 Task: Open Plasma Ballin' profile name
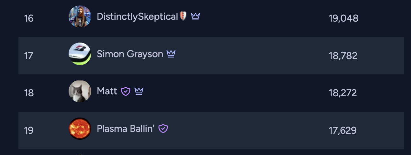[126, 129]
